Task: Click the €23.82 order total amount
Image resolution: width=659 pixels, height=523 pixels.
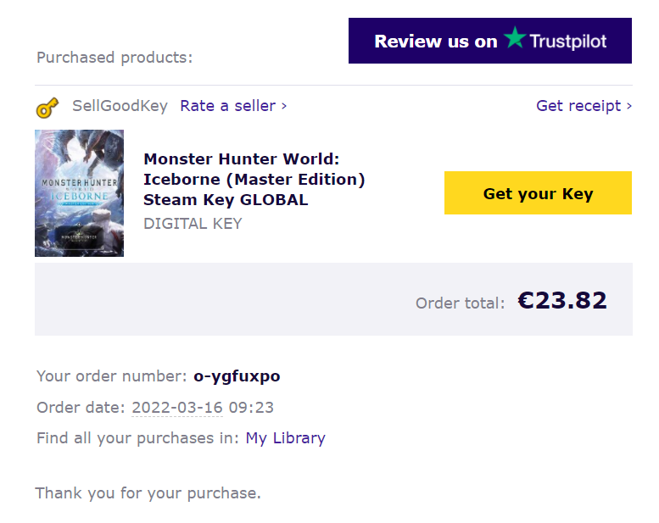Action: point(562,300)
